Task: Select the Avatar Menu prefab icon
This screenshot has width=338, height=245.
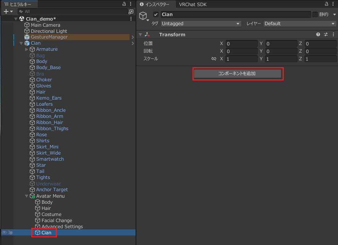Action: [x=32, y=196]
